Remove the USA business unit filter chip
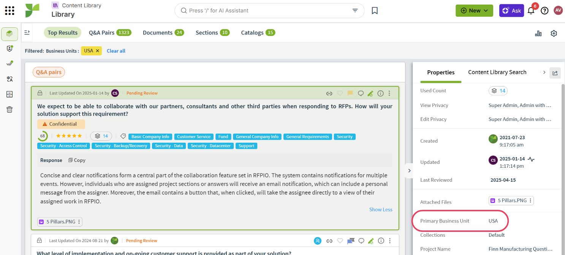Screen dimensions: 565x255 [98, 50]
